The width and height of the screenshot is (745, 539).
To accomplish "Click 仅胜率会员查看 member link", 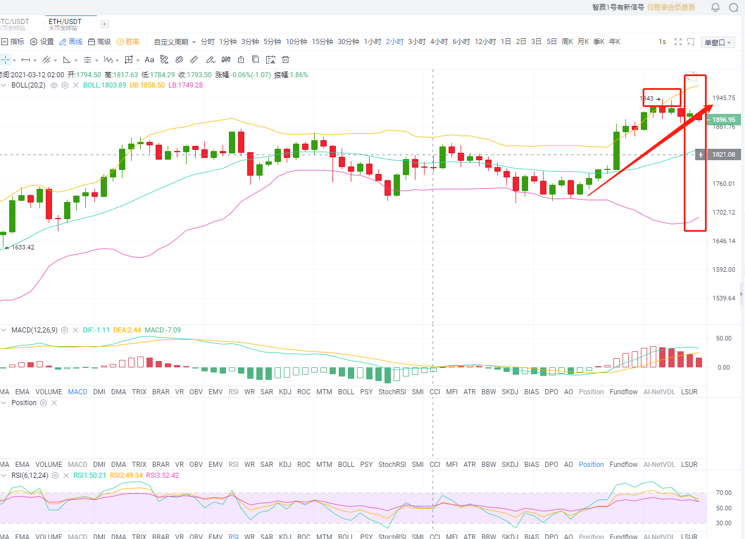I will pos(671,7).
